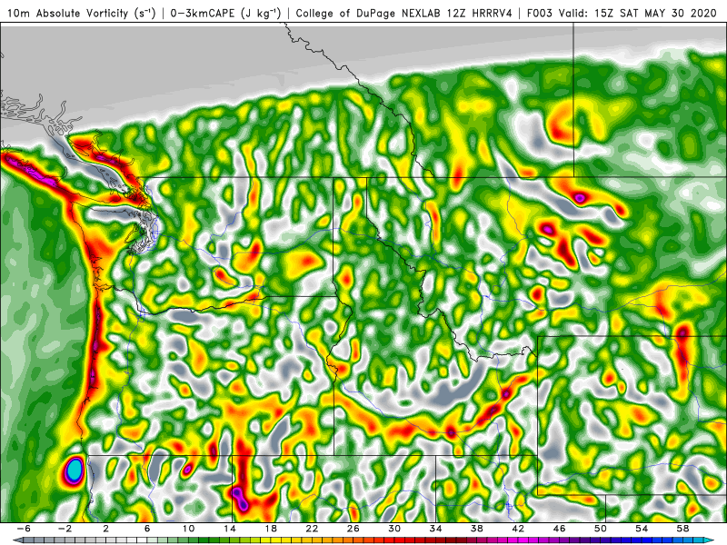Click the "0-3kmCAPE (J kg⁻¹)" title label
The height and width of the screenshot is (545, 727).
[225, 13]
